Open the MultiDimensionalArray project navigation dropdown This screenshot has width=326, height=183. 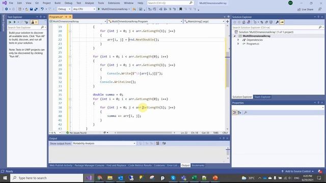point(78,21)
